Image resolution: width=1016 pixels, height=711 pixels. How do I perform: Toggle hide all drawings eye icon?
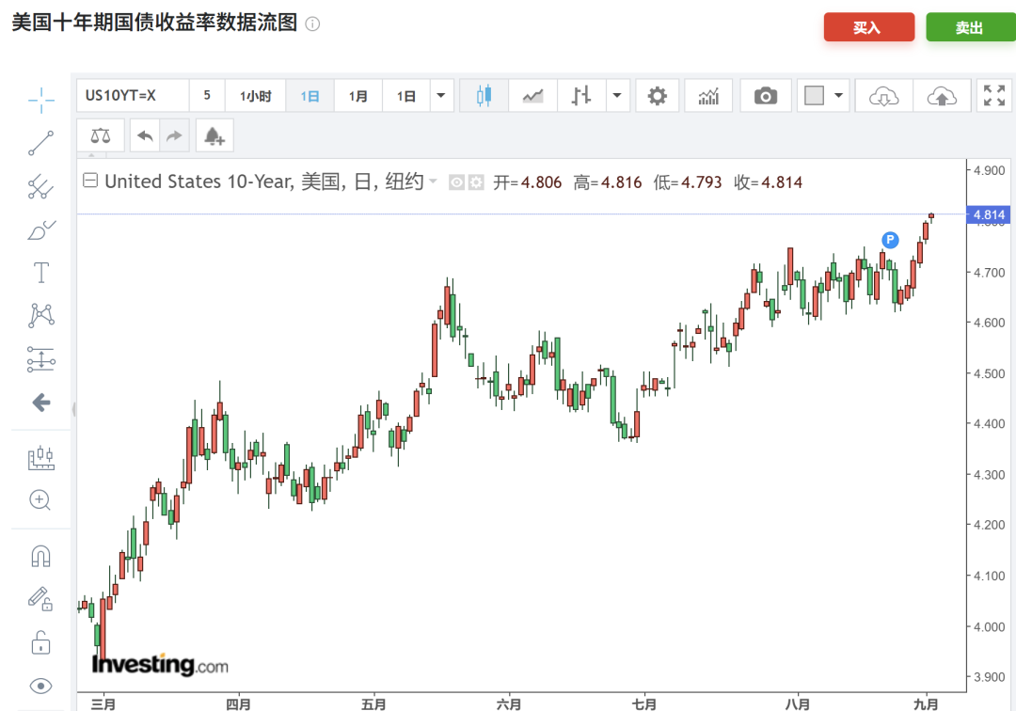pyautogui.click(x=40, y=686)
